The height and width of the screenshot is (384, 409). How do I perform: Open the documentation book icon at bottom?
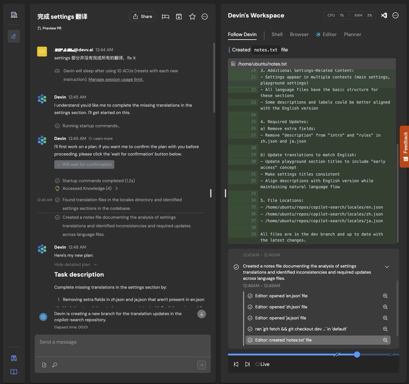point(14,372)
